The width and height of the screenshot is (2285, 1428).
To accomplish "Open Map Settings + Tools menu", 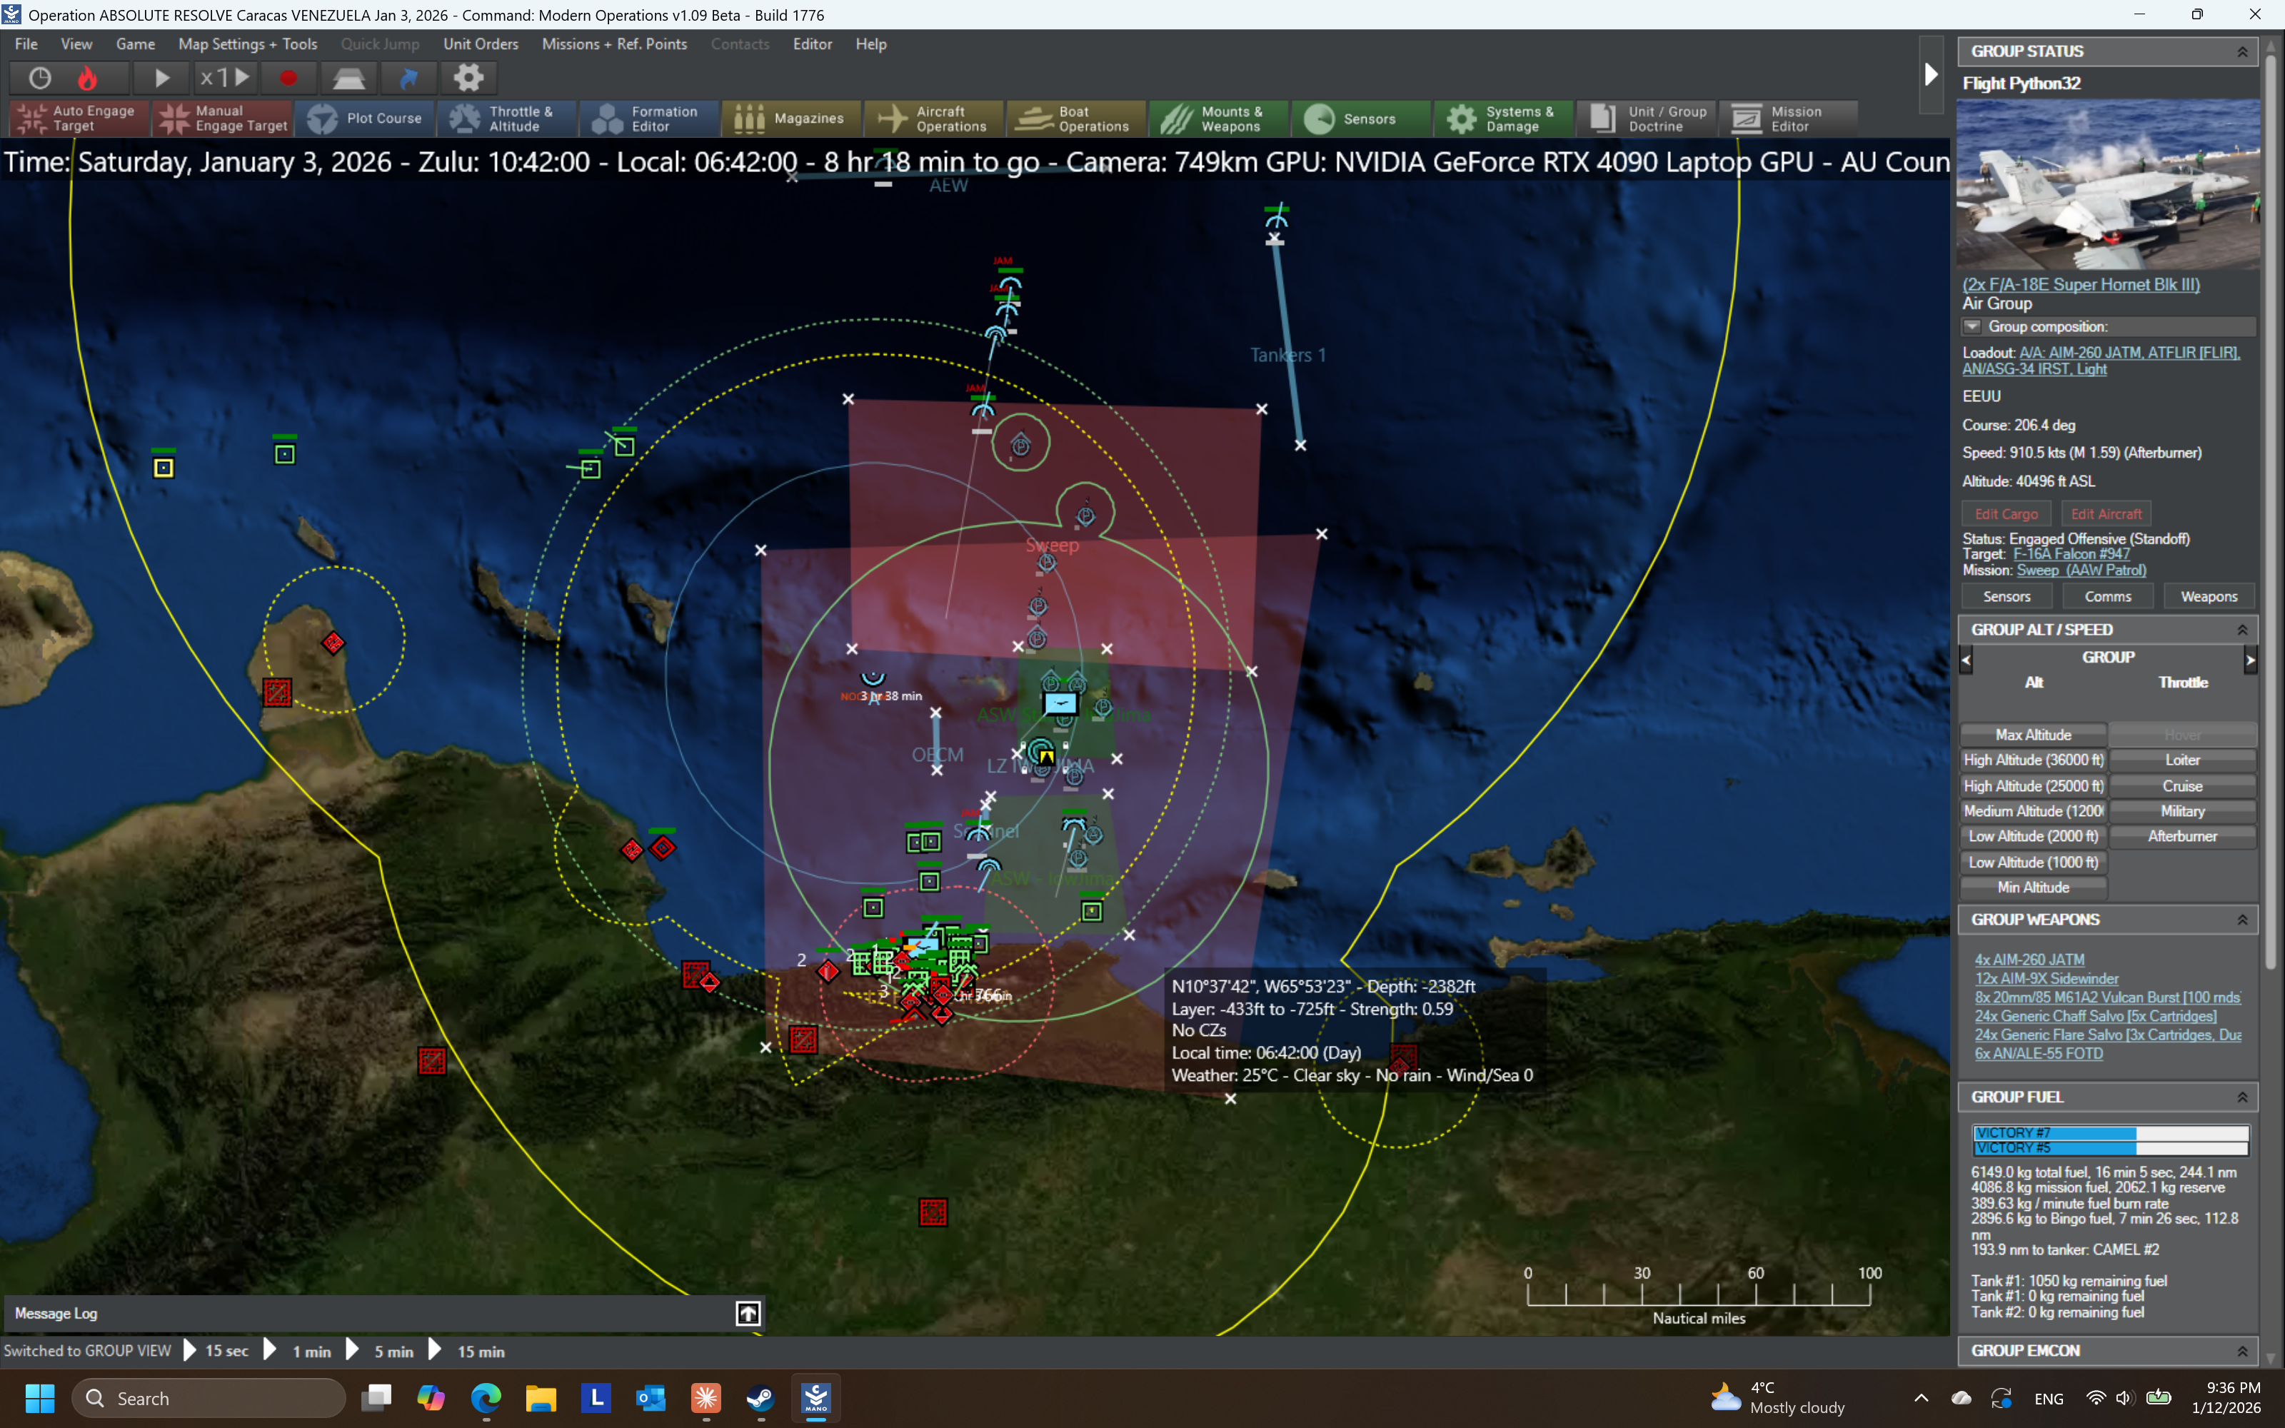I will click(x=247, y=44).
